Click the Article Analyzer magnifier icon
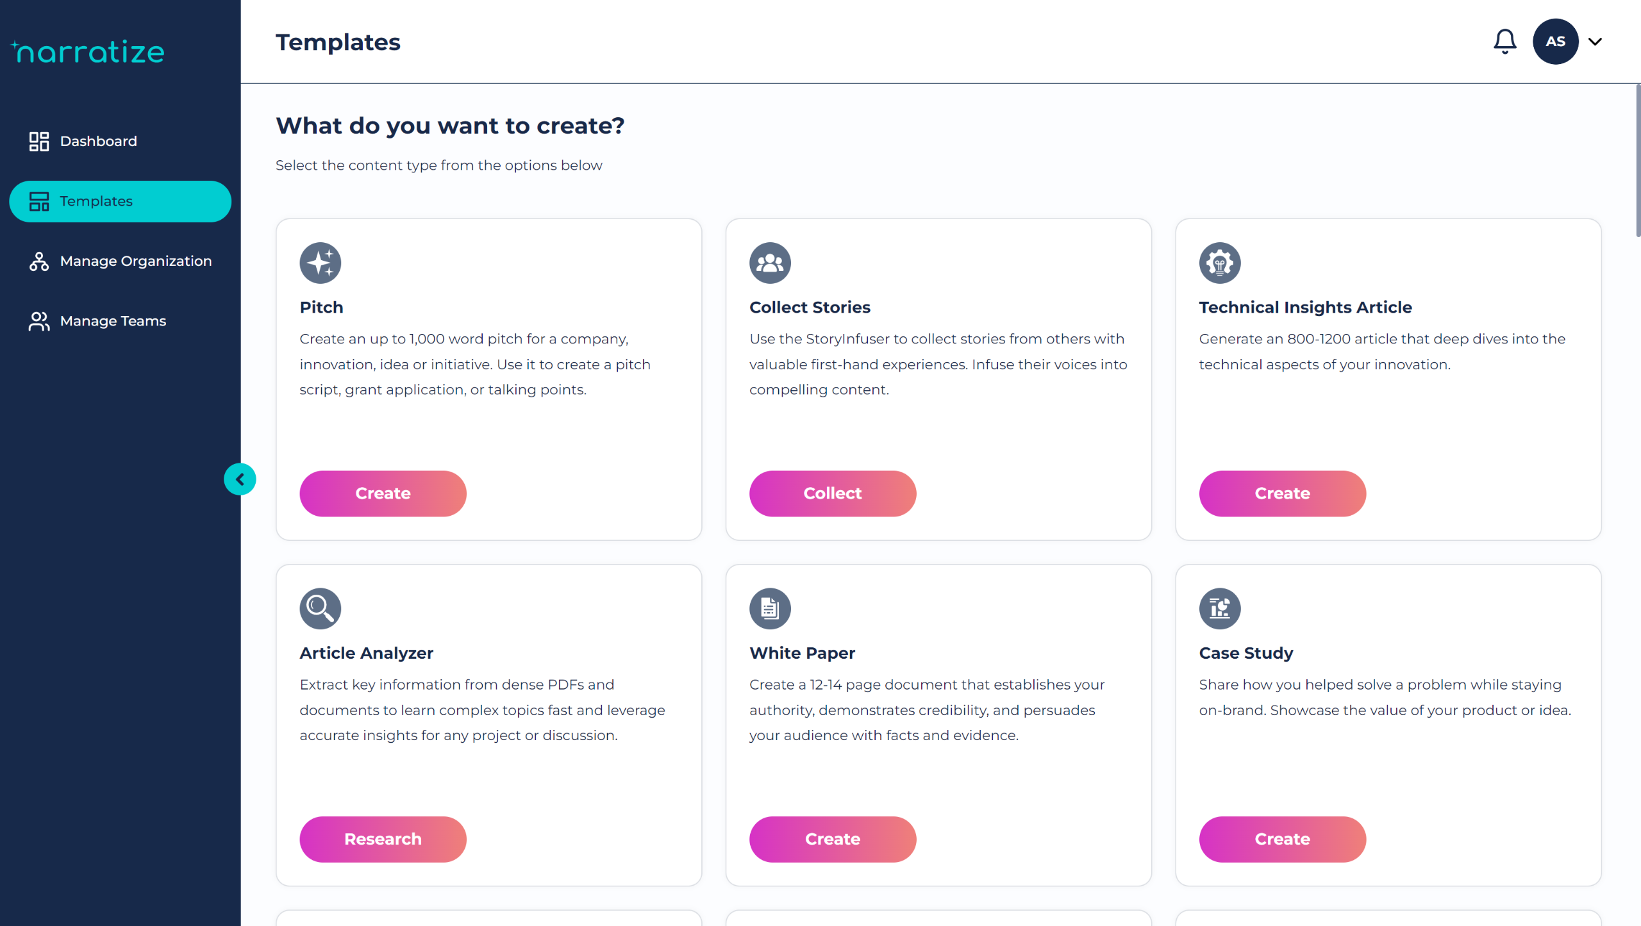The width and height of the screenshot is (1641, 926). pyautogui.click(x=320, y=608)
